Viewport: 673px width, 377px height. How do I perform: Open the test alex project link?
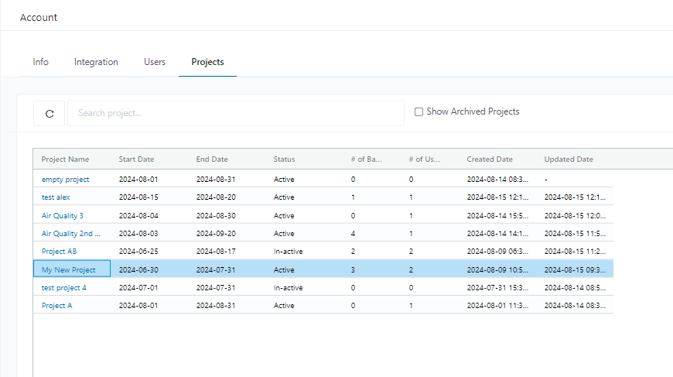coord(56,197)
